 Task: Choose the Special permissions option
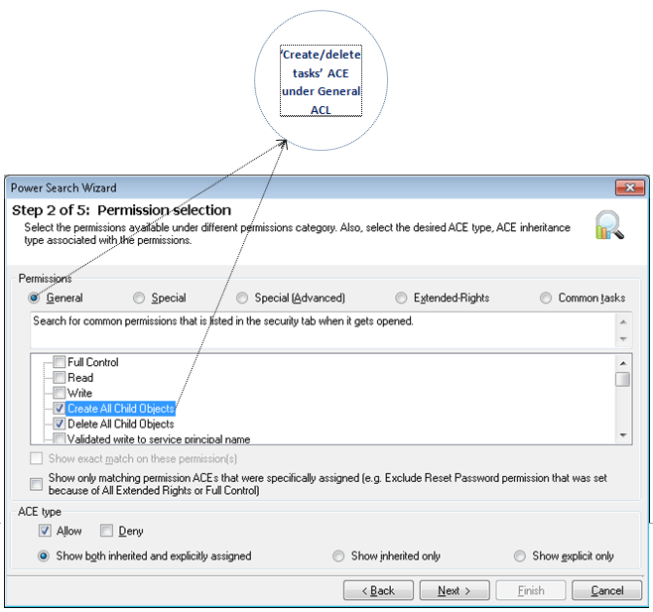click(x=139, y=298)
